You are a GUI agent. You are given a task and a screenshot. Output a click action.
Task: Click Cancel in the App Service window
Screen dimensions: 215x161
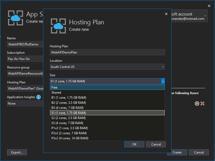point(199,152)
